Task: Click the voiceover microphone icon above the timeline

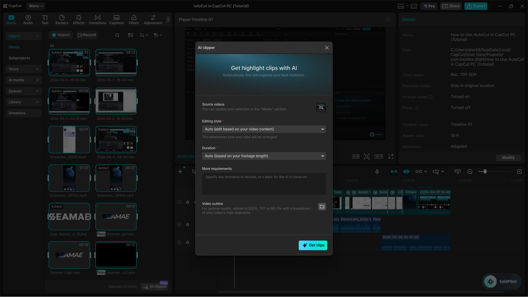Action: point(377,171)
